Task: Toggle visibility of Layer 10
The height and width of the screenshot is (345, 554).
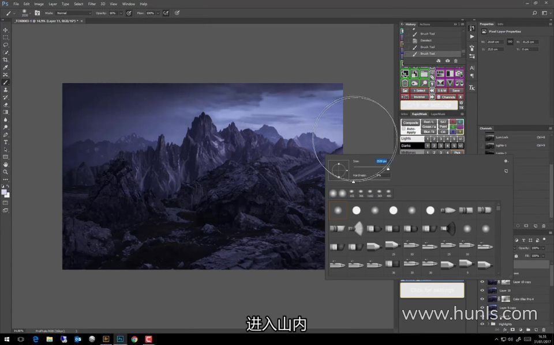Action: coord(482,290)
